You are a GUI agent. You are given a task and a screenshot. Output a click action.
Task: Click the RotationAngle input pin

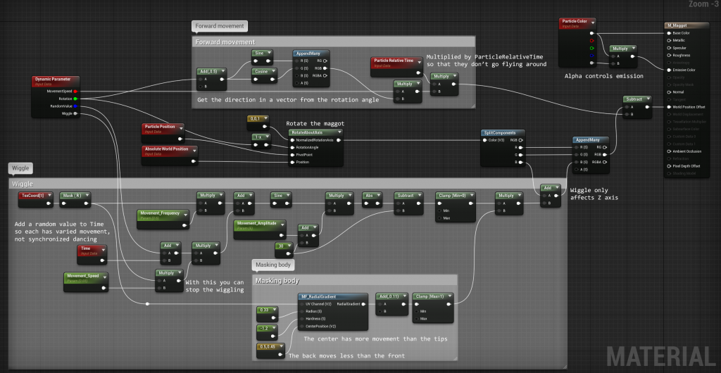point(292,147)
